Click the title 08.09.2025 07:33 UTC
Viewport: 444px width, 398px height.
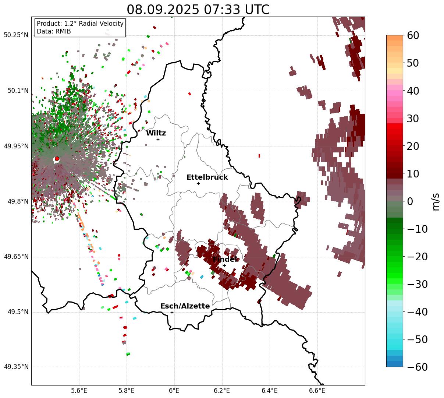tap(198, 9)
